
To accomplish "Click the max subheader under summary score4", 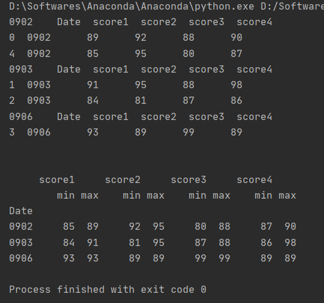I will tap(287, 196).
